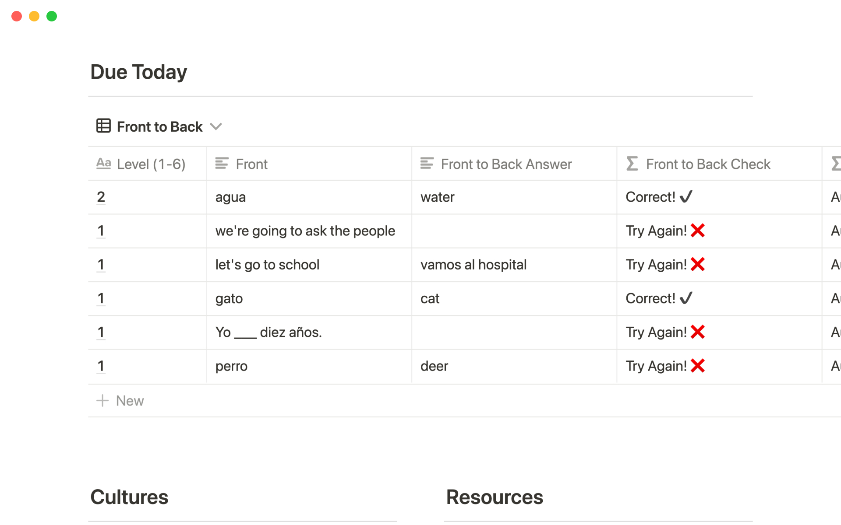Open the Level (1-6) column header menu
841x525 pixels.
coord(151,164)
